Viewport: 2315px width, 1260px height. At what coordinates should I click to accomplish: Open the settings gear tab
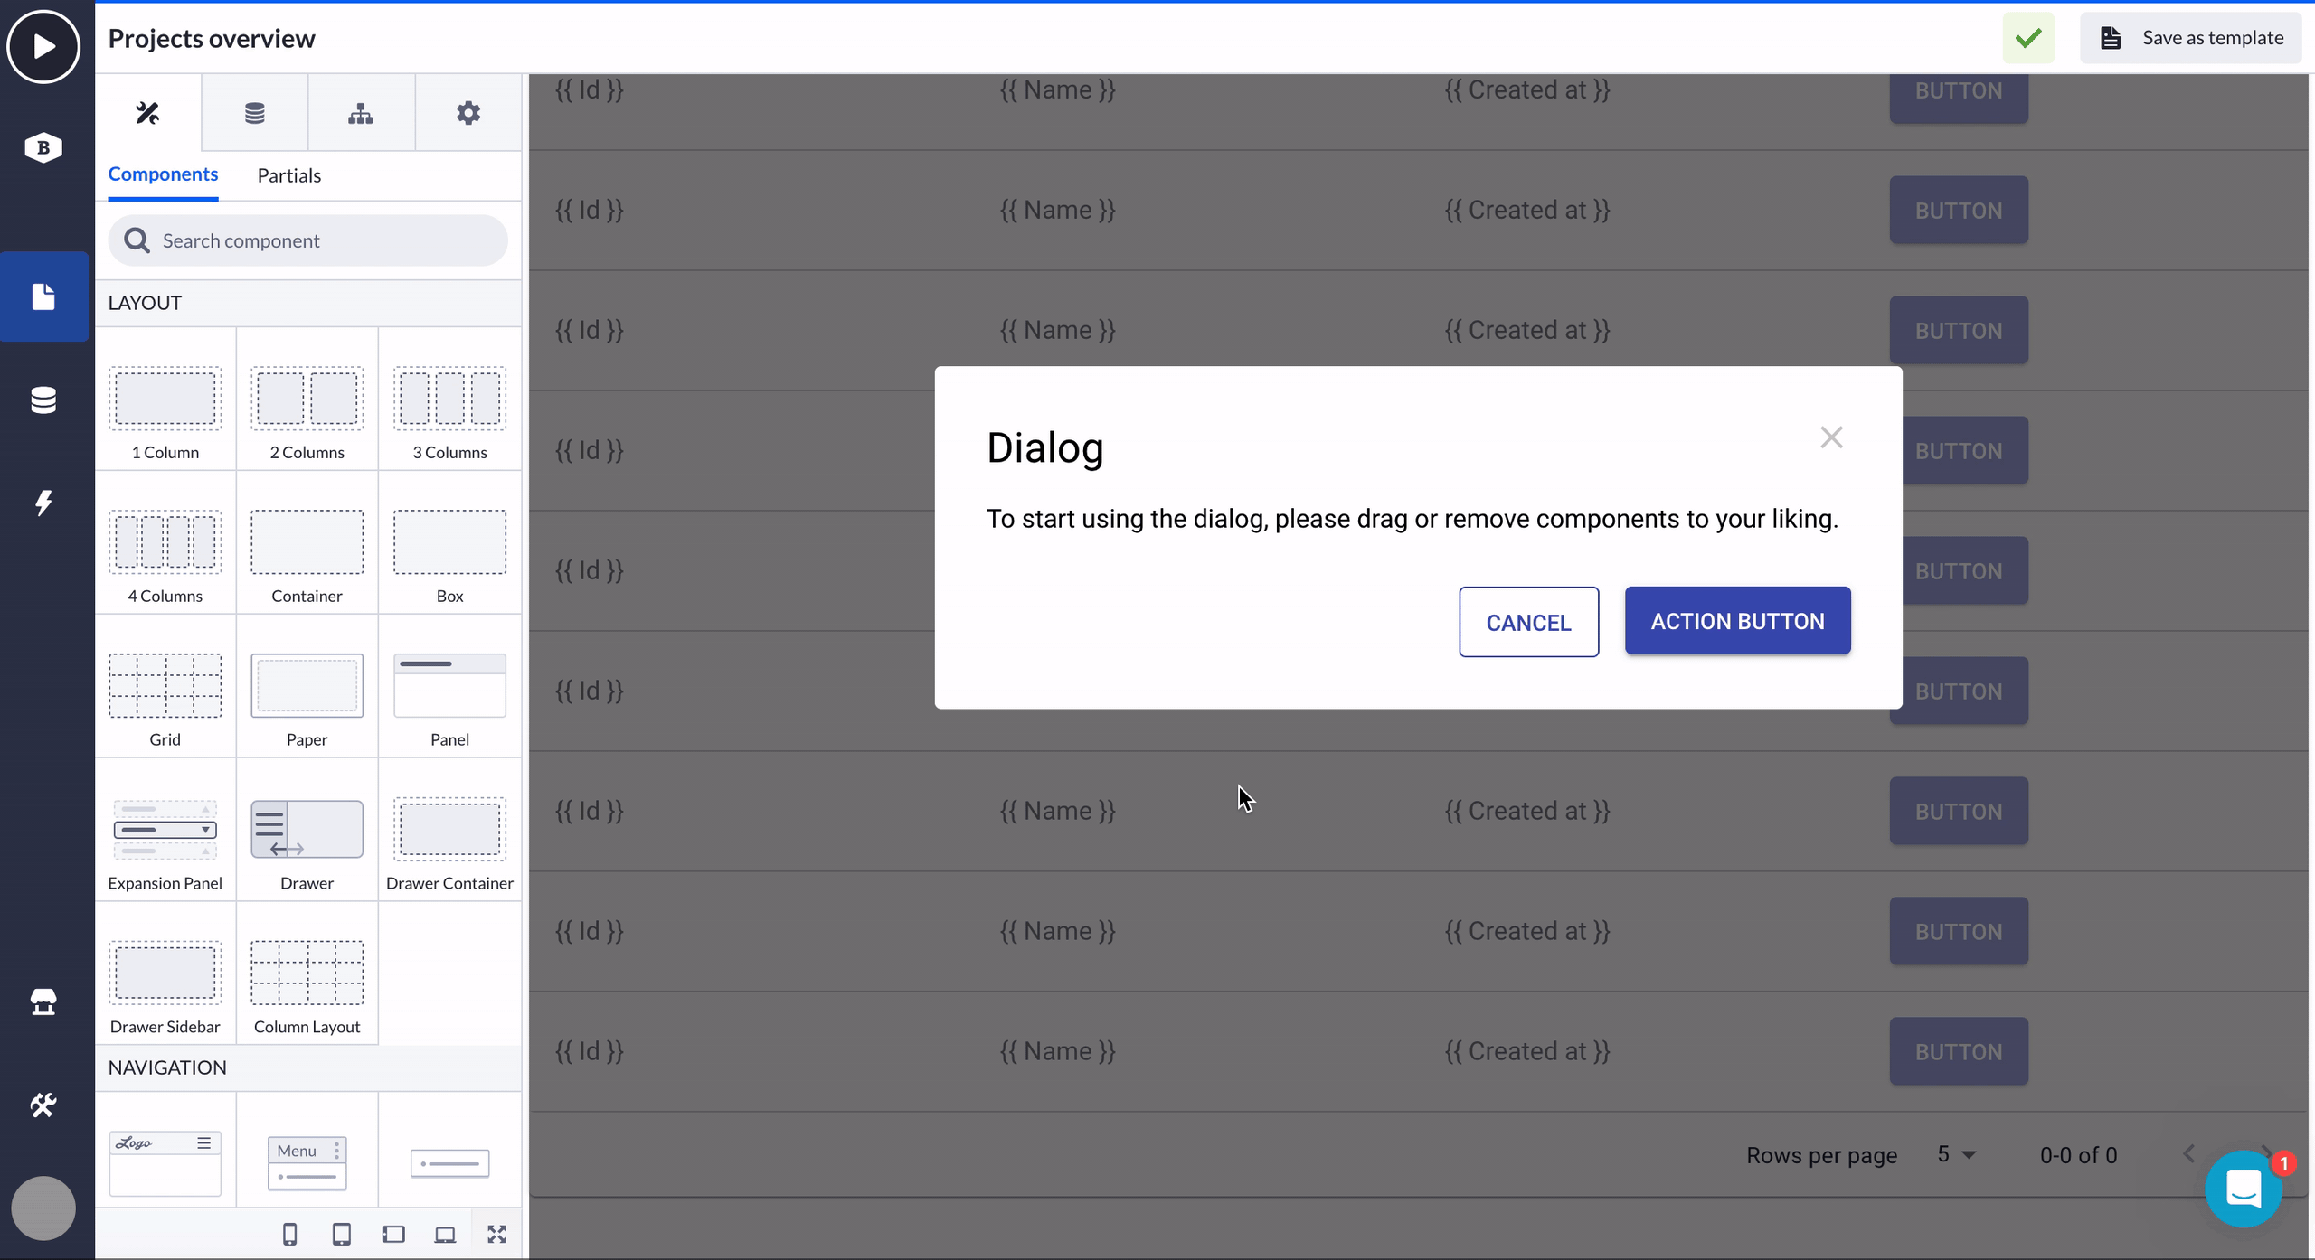468,113
